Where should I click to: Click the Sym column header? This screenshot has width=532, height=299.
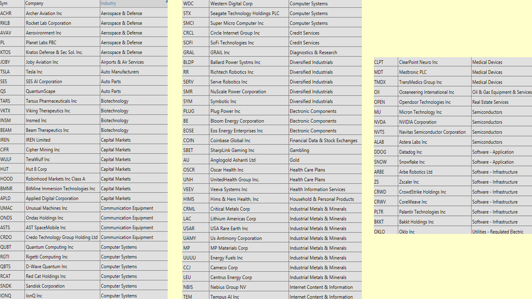pyautogui.click(x=12, y=3)
